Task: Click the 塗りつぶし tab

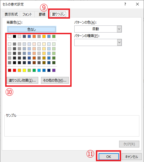Action: 59,14
